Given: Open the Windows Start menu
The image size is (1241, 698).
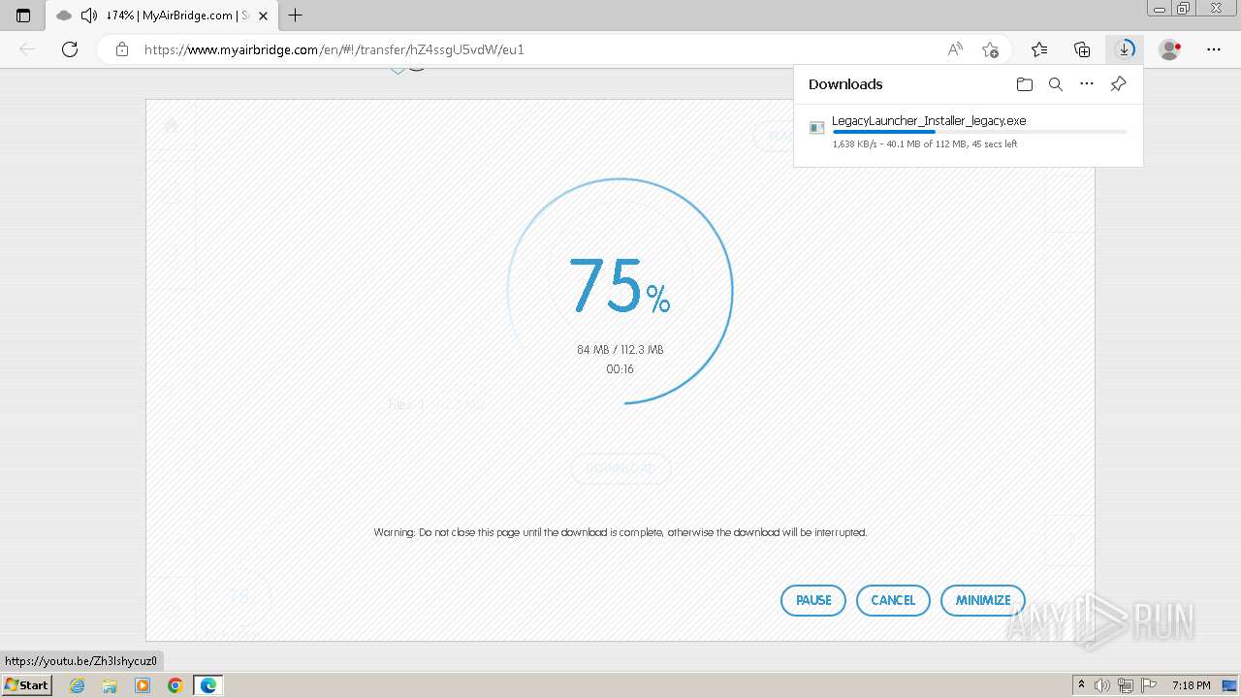Looking at the screenshot, I should 26,685.
